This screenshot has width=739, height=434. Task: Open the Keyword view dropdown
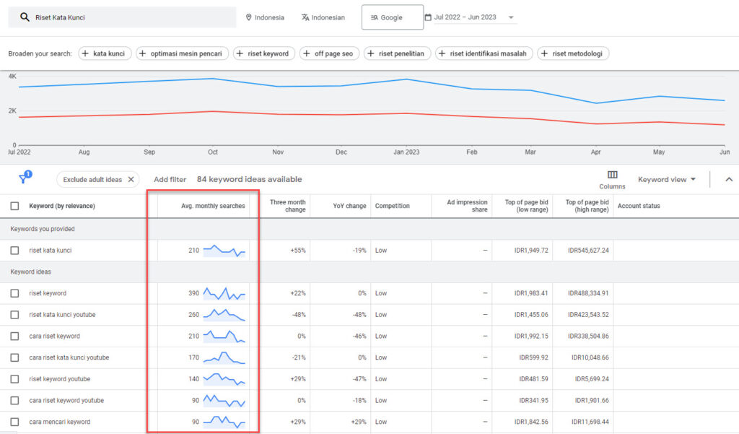666,179
